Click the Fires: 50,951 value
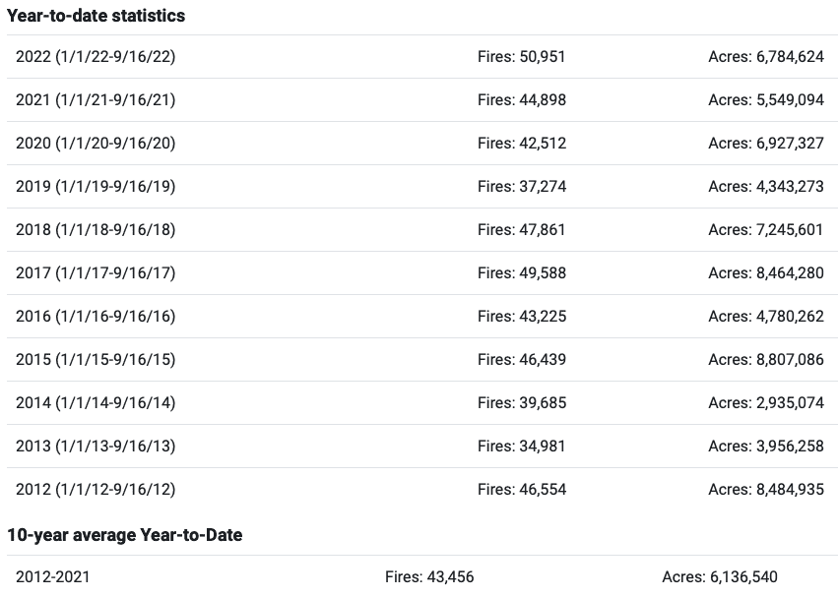Screen dimensions: 838x597 pos(522,57)
